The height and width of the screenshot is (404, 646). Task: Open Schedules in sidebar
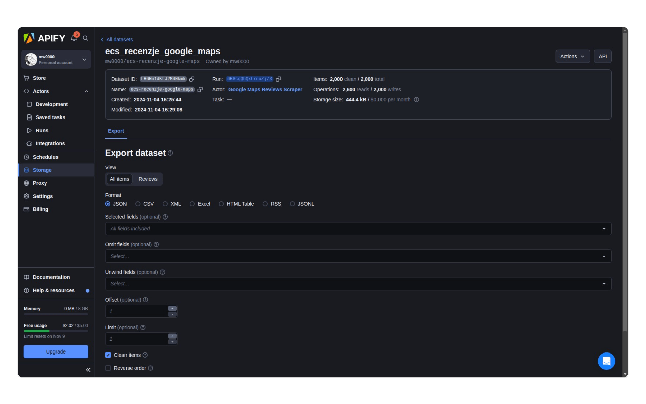56,157
